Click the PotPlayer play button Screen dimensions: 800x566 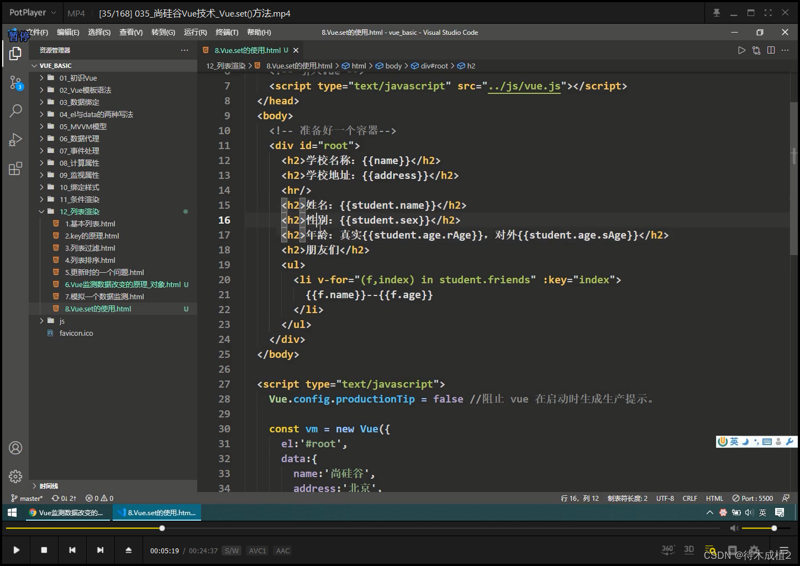(16, 550)
